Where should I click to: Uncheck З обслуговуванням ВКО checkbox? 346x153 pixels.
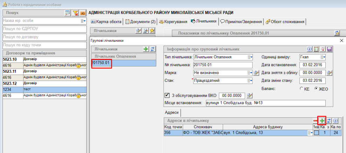click(167, 95)
